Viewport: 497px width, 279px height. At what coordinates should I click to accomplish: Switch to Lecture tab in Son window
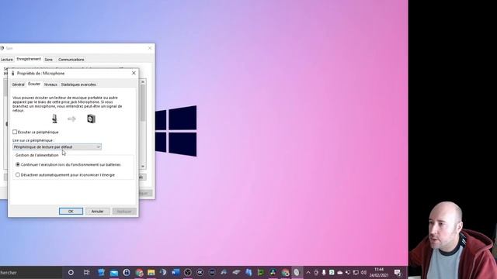point(7,60)
